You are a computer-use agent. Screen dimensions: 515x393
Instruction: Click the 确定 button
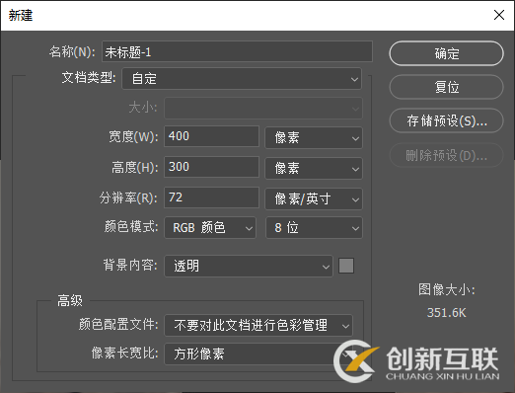tap(446, 53)
